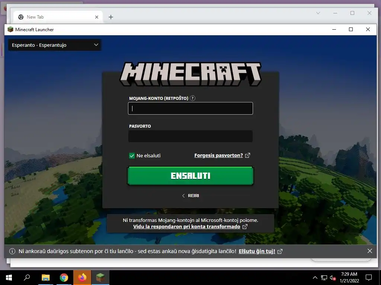Viewport: 381px width, 285px height.
Task: Open the Action Center notifications icon
Action: (369, 278)
